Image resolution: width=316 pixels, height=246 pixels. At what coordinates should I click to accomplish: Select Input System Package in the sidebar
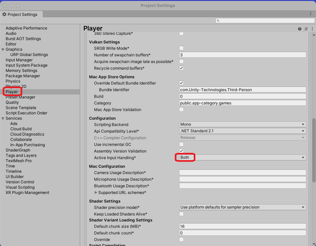pos(27,65)
